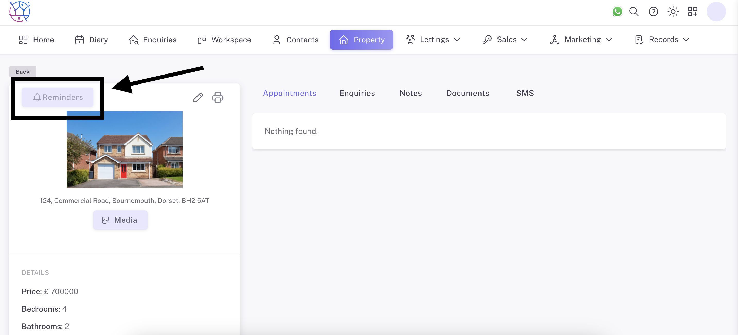Switch to the Documents tab

click(468, 93)
